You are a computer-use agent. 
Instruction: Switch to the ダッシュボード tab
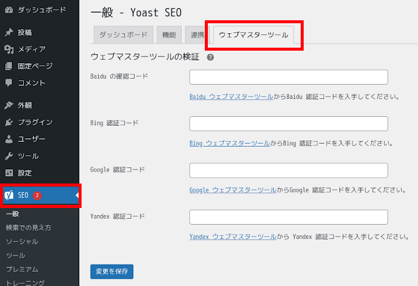click(124, 35)
